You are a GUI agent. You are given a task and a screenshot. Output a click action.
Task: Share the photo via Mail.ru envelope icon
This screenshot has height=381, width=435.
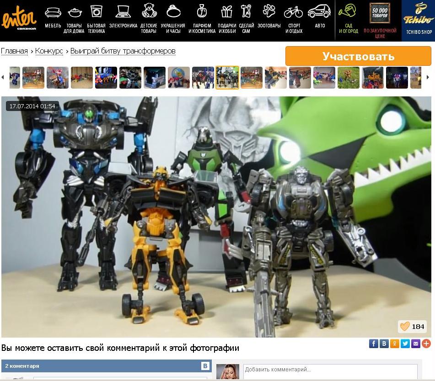pyautogui.click(x=416, y=344)
